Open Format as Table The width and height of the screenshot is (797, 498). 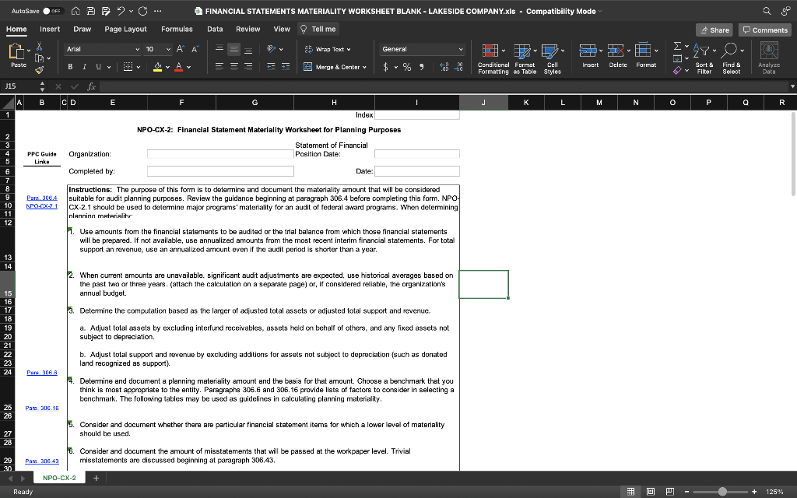coord(525,59)
